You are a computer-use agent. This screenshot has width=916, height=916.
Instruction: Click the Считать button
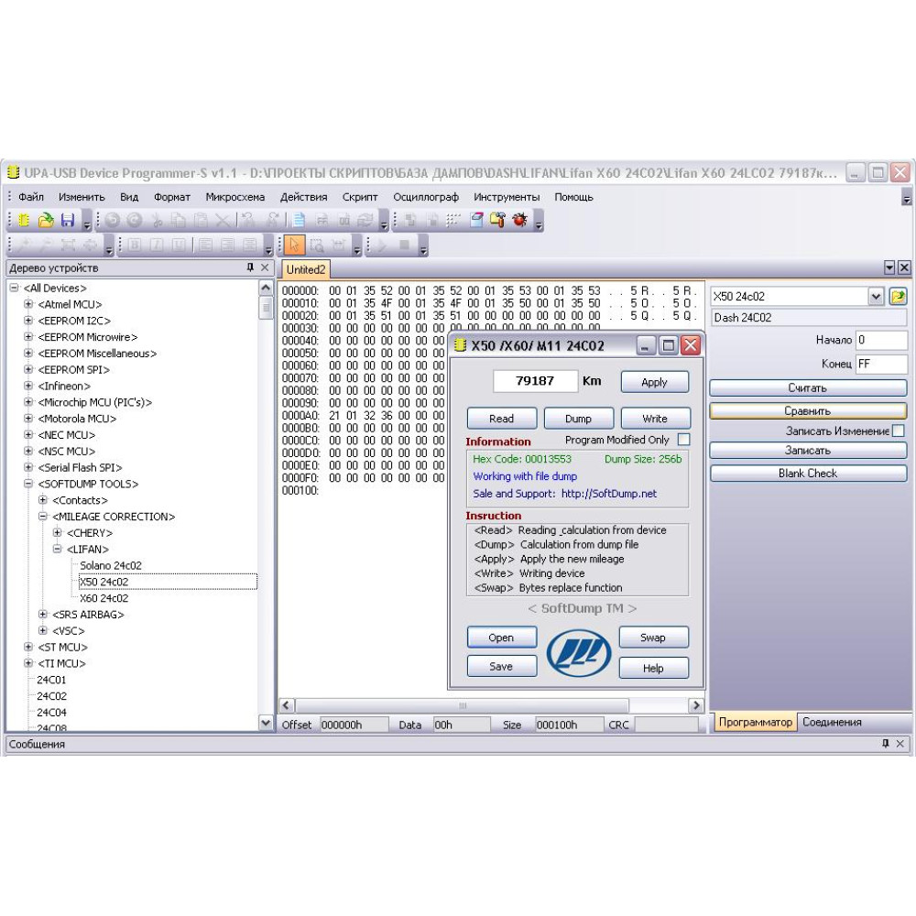807,387
